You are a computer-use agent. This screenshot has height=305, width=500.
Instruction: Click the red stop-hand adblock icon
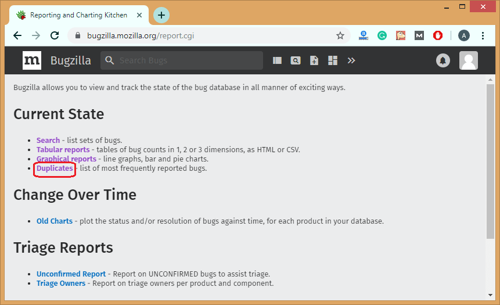438,35
